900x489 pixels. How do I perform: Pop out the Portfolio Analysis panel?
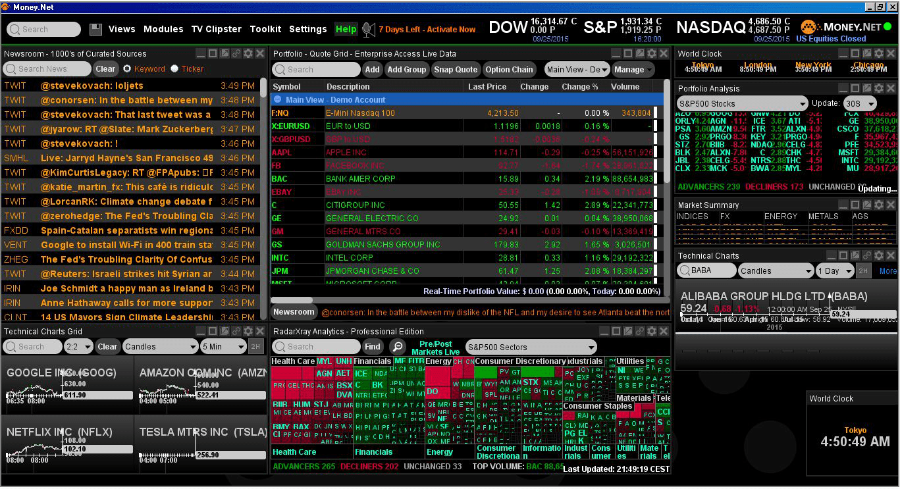pyautogui.click(x=867, y=88)
